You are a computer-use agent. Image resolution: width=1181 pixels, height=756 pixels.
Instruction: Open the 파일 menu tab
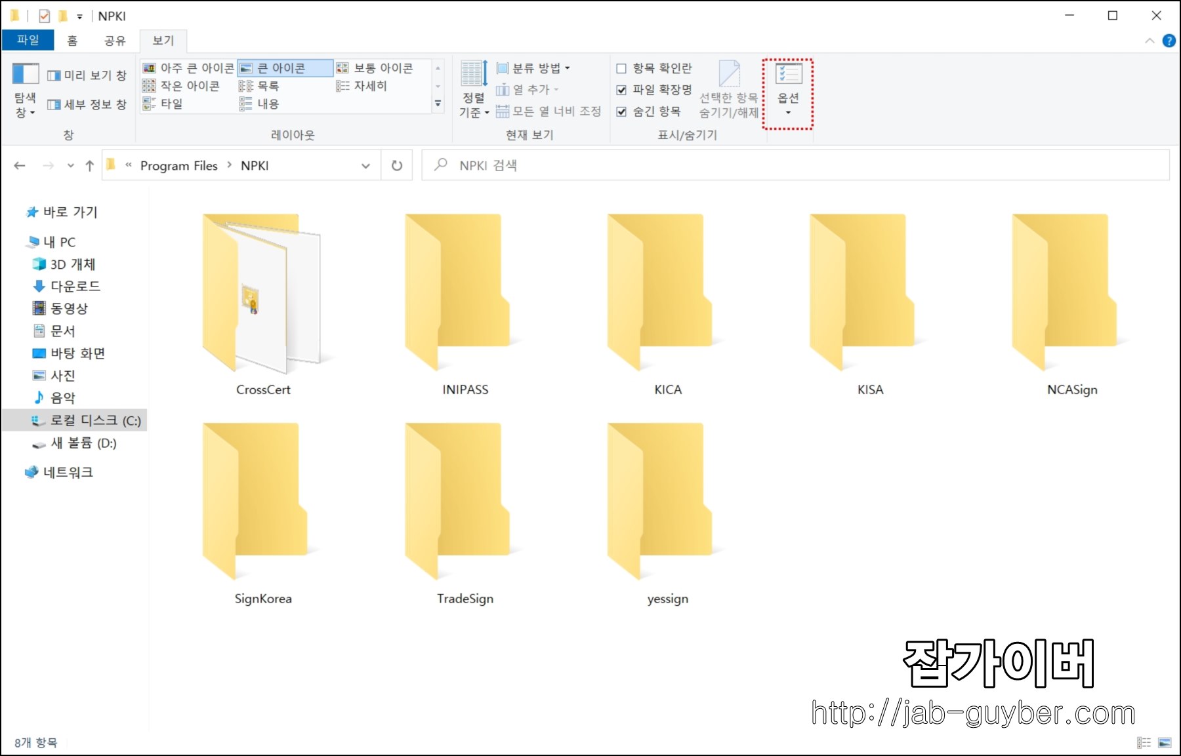(x=28, y=40)
